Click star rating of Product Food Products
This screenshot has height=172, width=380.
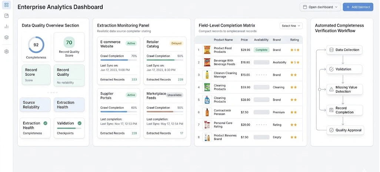295,50
